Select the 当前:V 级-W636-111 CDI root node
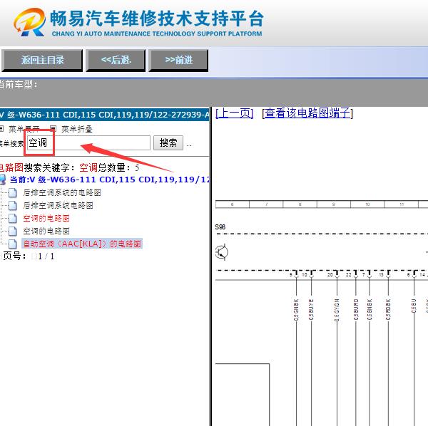 (x=110, y=180)
